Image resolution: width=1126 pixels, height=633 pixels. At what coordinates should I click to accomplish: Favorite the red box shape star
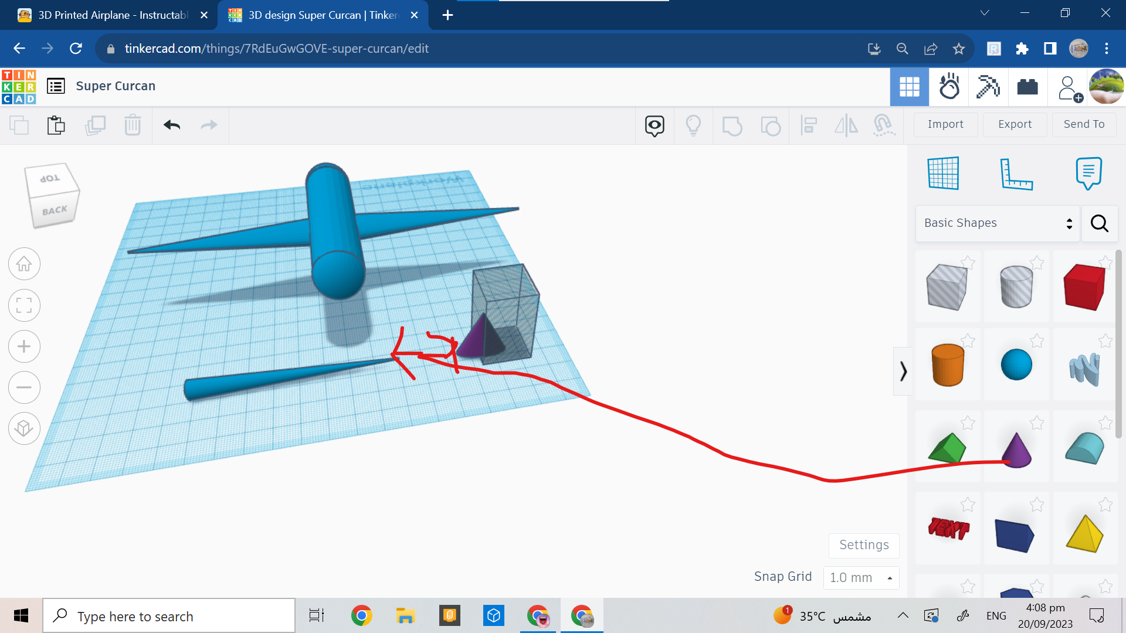point(1105,262)
